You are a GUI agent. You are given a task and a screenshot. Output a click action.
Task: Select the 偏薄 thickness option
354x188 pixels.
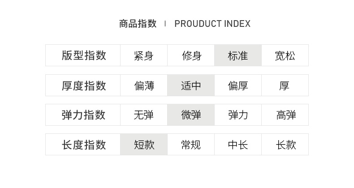[144, 85]
